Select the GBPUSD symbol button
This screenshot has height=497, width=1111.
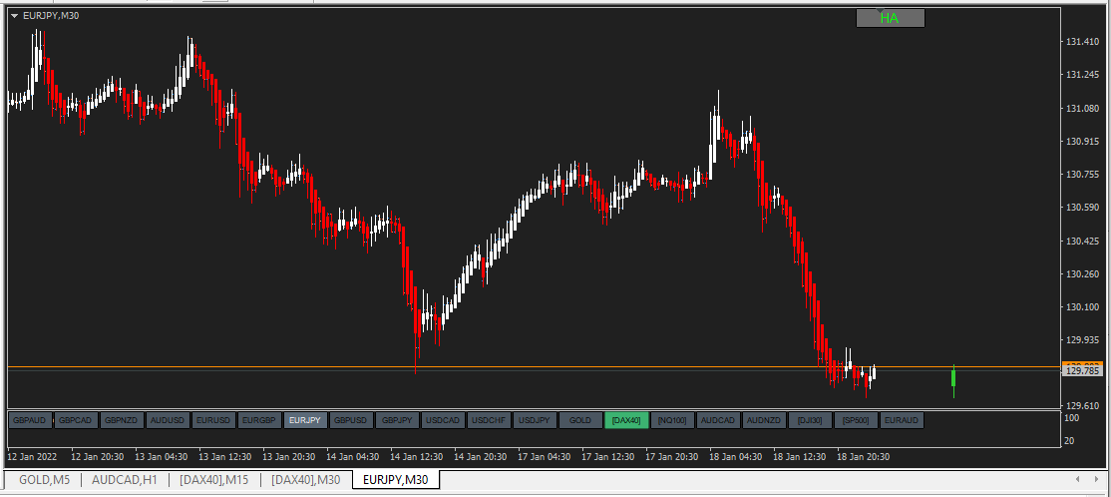351,420
